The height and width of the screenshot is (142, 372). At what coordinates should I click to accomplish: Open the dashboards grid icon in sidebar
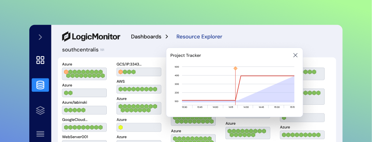pyautogui.click(x=40, y=60)
